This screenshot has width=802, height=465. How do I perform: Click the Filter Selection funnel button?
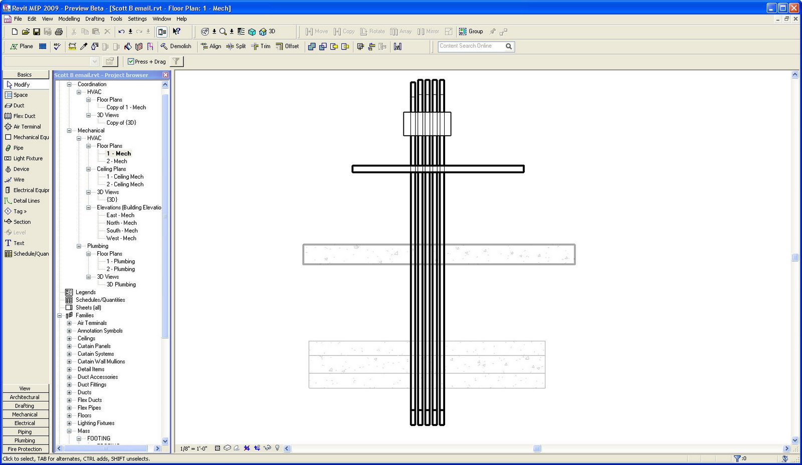pos(176,62)
